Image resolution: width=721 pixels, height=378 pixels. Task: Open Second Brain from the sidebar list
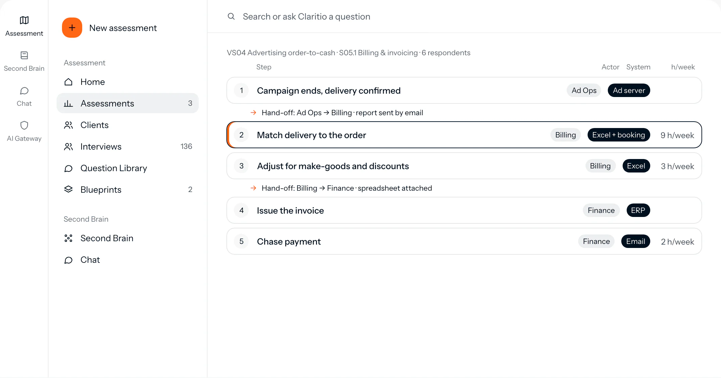tap(128, 238)
